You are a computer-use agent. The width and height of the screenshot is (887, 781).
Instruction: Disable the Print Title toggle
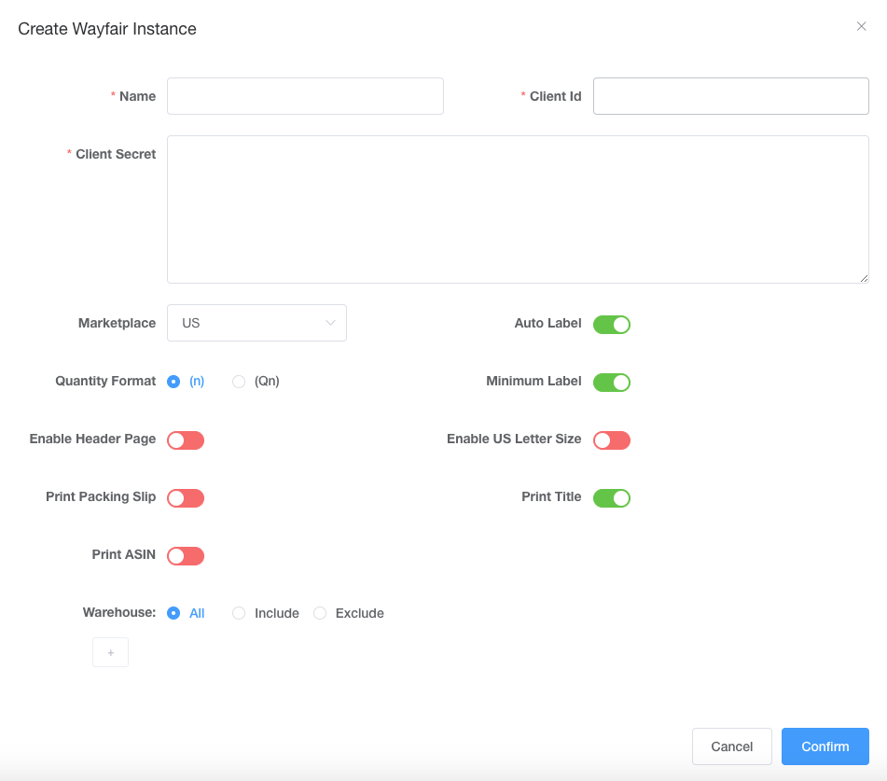[x=611, y=498]
